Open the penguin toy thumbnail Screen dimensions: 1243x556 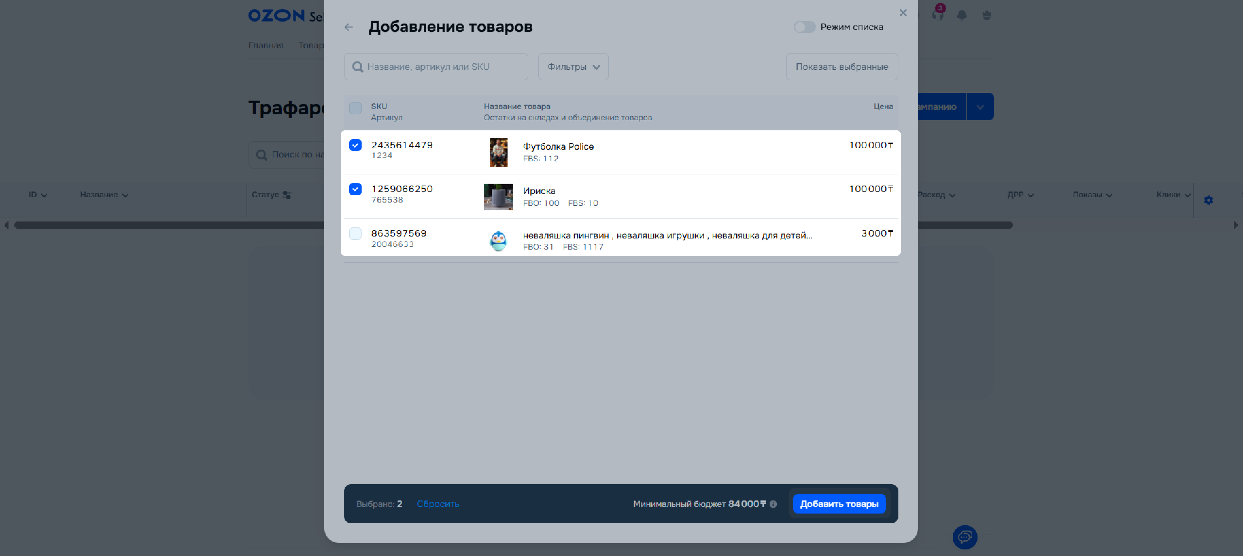click(x=499, y=241)
